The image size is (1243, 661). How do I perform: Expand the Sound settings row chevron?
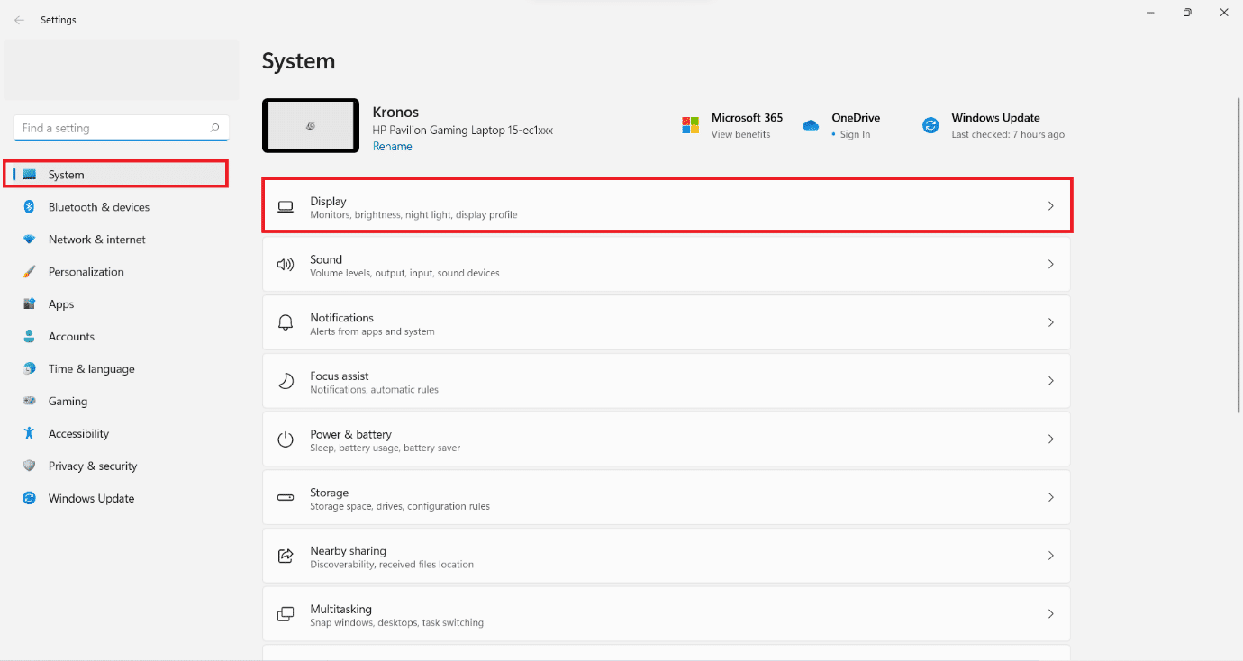pyautogui.click(x=1050, y=264)
